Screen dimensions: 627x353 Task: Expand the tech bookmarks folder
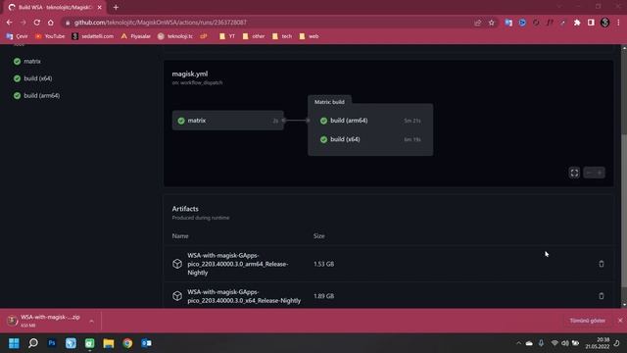point(282,36)
